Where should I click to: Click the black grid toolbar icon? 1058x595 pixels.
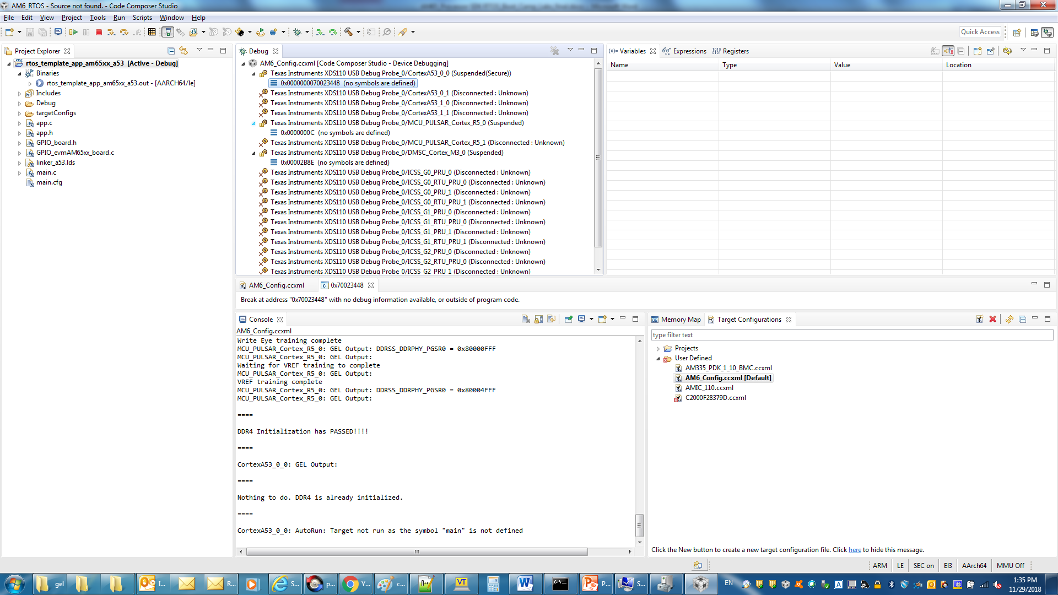click(152, 33)
